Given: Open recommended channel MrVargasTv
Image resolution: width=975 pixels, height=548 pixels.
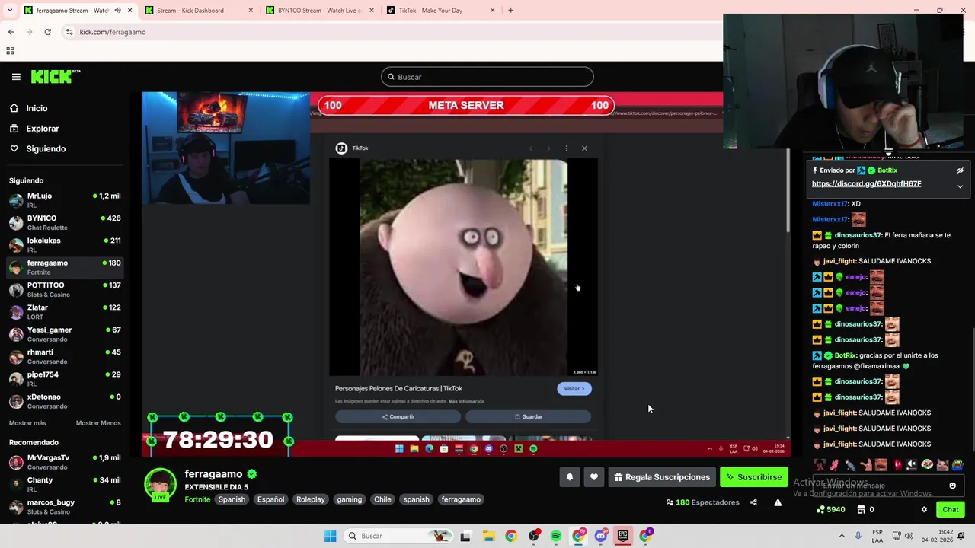Looking at the screenshot, I should (x=66, y=462).
